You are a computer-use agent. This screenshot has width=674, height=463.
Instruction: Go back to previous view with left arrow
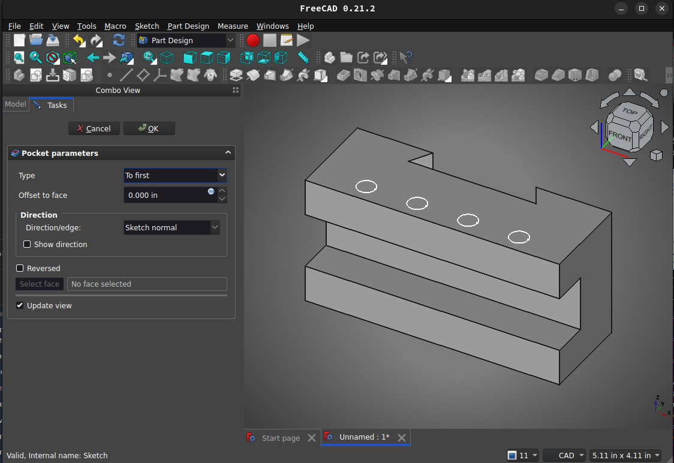[x=93, y=58]
